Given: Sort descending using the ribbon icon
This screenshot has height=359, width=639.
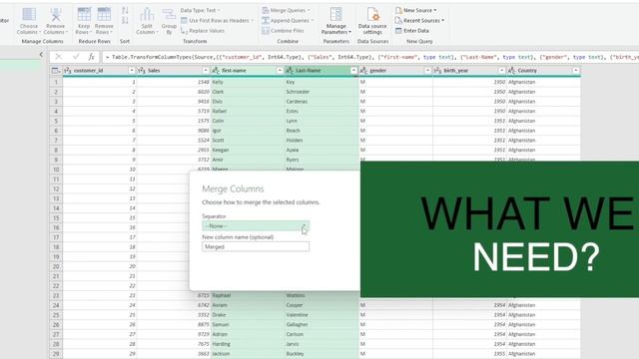Looking at the screenshot, I should pyautogui.click(x=125, y=20).
